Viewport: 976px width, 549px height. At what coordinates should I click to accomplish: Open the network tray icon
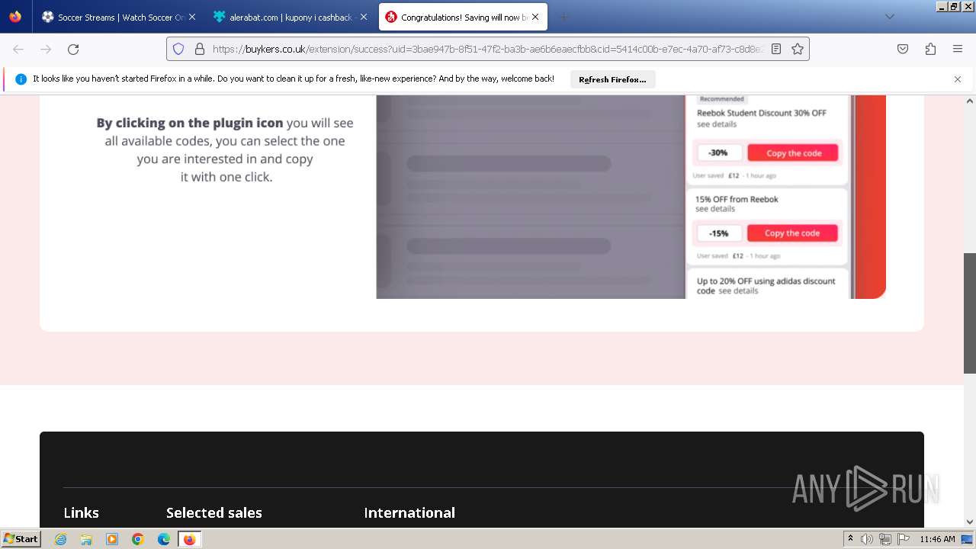point(885,539)
